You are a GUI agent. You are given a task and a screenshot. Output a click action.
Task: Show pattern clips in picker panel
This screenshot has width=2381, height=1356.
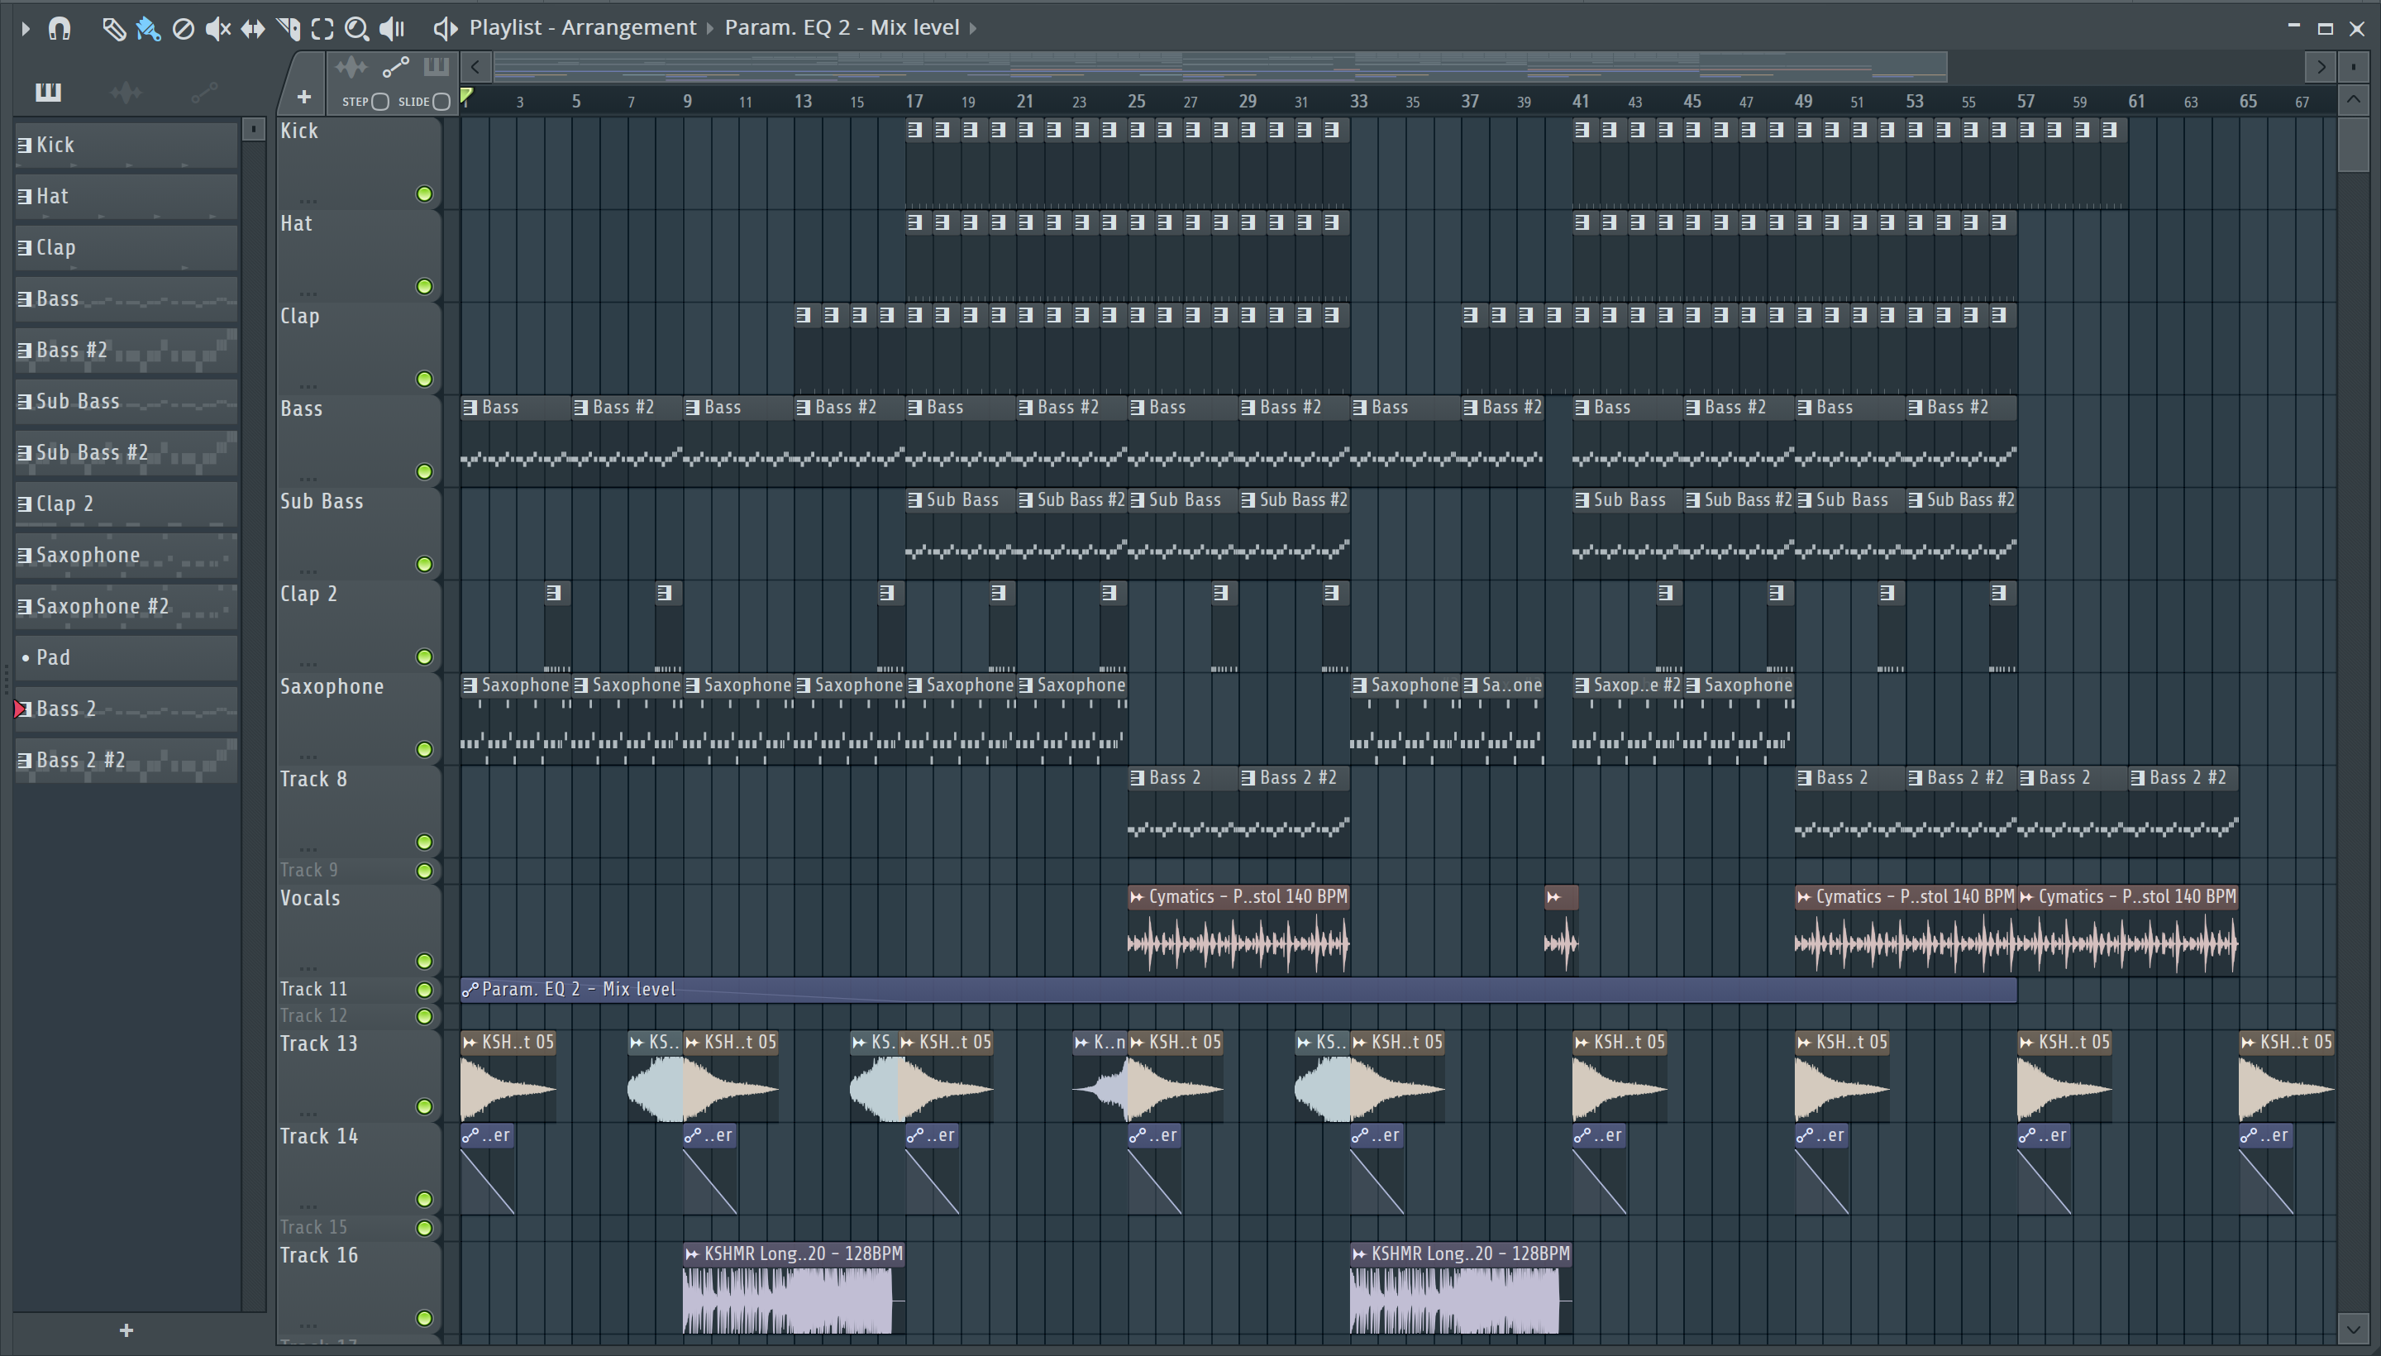pyautogui.click(x=49, y=91)
